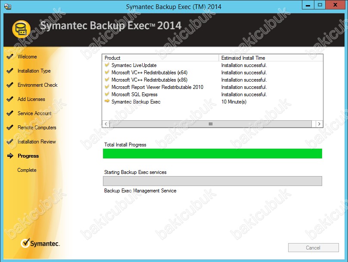Image resolution: width=348 pixels, height=262 pixels.
Task: Maximize the Backup Exec installer window
Action: pyautogui.click(x=320, y=5)
